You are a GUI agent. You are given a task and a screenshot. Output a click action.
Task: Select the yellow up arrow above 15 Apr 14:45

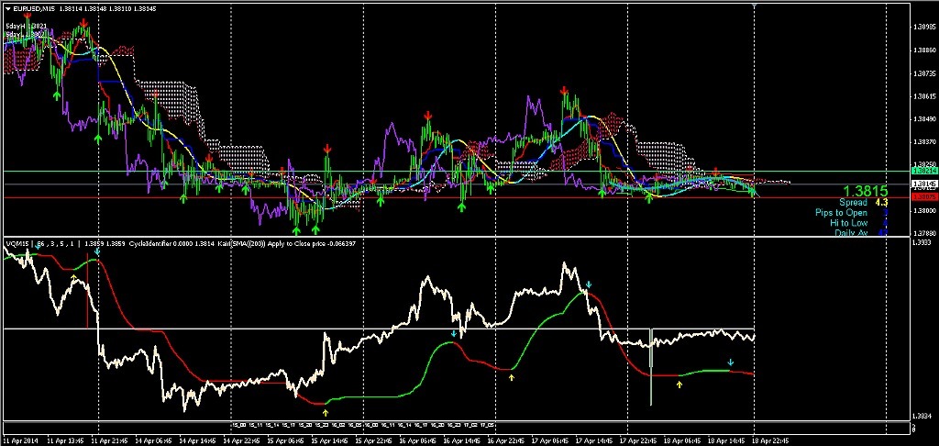pos(326,412)
